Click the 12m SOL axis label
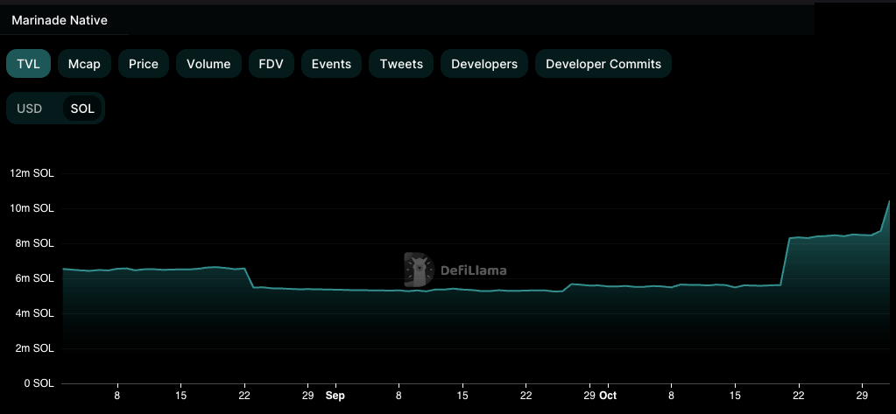The width and height of the screenshot is (896, 414). pyautogui.click(x=32, y=173)
